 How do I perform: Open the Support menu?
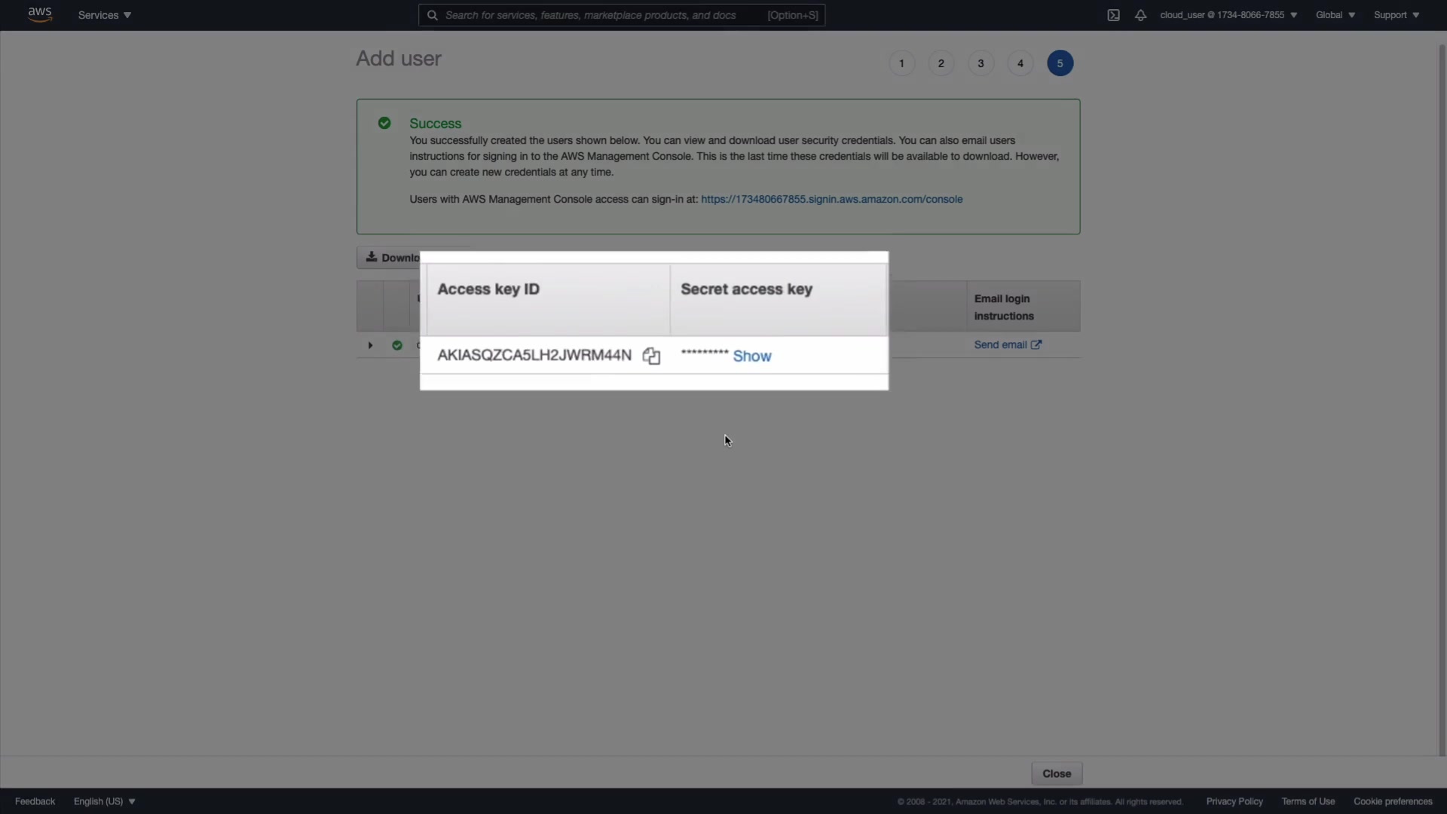click(1396, 15)
